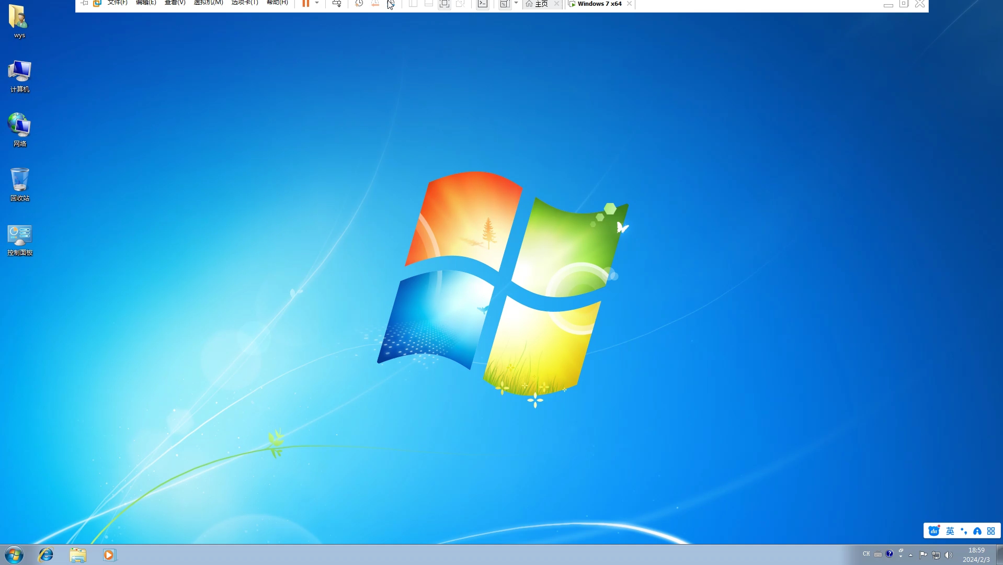Suspend the virtual machine with the pause icon

pos(306,4)
